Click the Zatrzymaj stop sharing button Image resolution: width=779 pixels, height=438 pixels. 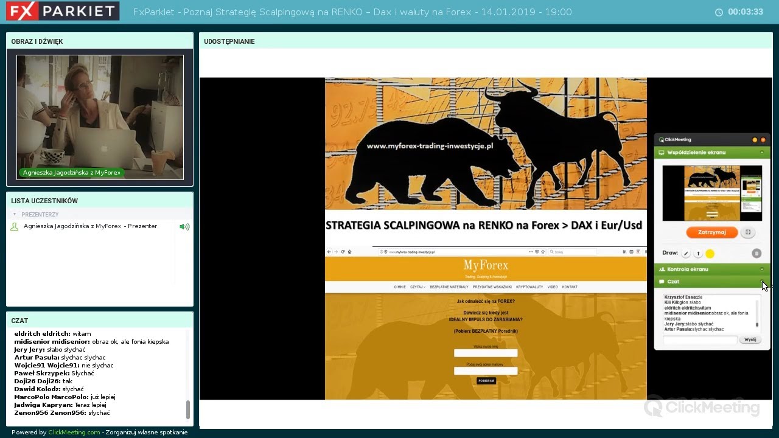[x=712, y=232]
